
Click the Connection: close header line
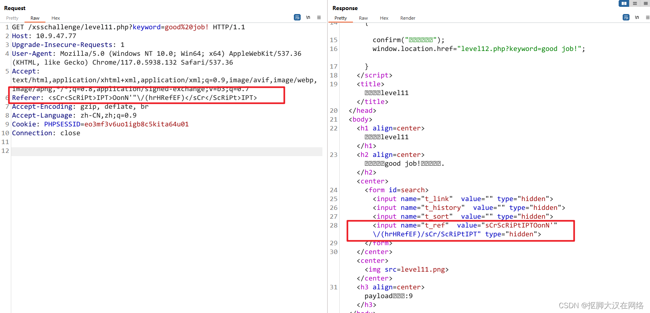click(x=46, y=133)
